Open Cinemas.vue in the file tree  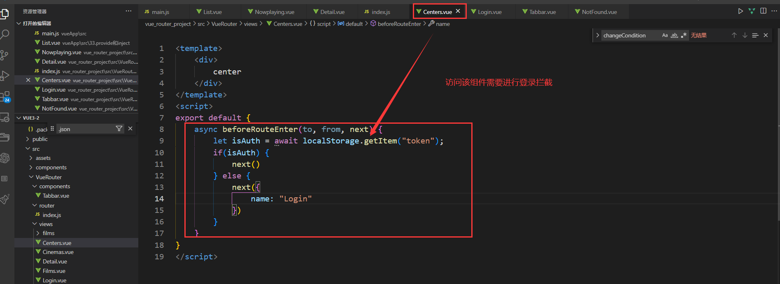pyautogui.click(x=58, y=252)
